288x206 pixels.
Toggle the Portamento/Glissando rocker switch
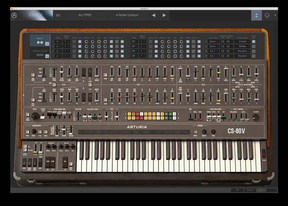29,162
